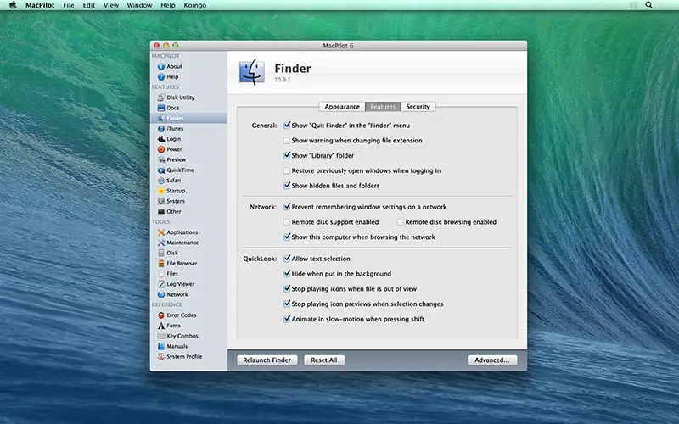This screenshot has width=679, height=424.
Task: Open the iTunes icon in sidebar
Action: coord(161,129)
